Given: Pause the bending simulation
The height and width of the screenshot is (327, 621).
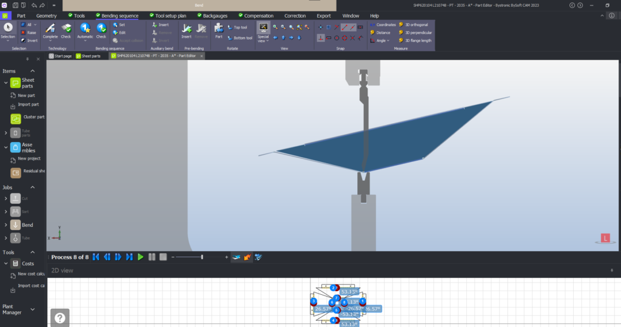Looking at the screenshot, I should coord(152,257).
